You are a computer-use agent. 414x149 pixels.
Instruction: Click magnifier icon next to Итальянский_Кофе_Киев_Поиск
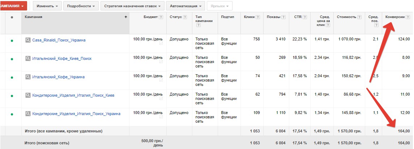(x=28, y=58)
